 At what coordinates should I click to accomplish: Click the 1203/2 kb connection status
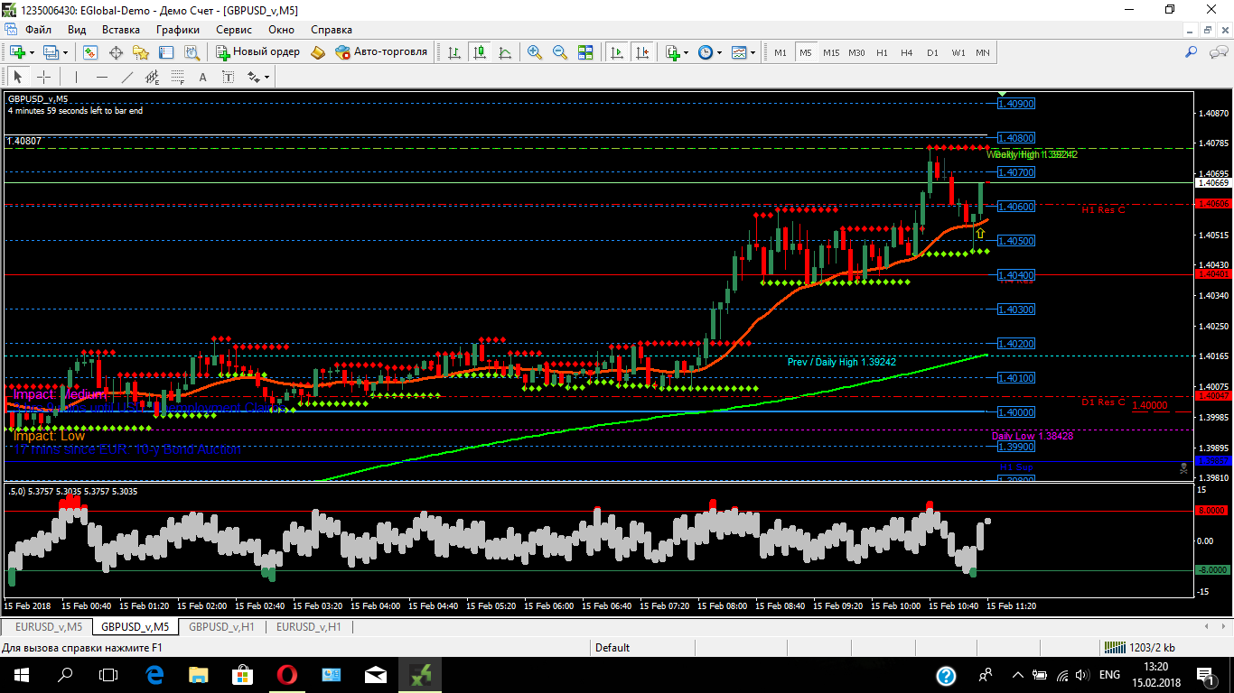(x=1139, y=648)
